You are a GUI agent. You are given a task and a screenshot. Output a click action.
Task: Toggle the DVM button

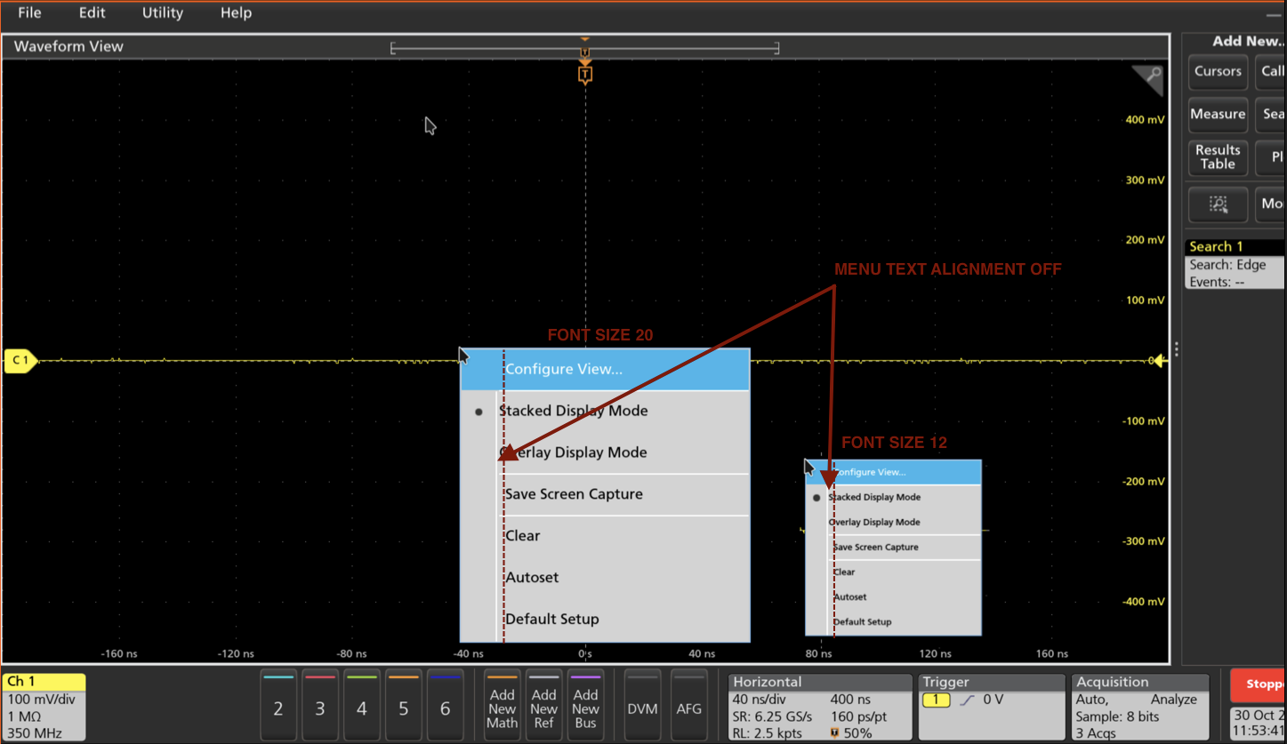click(642, 708)
